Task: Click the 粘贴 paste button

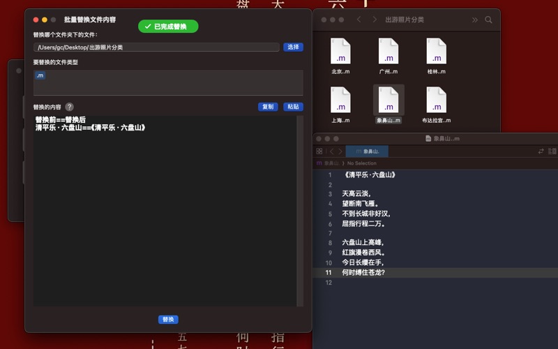Action: point(293,107)
